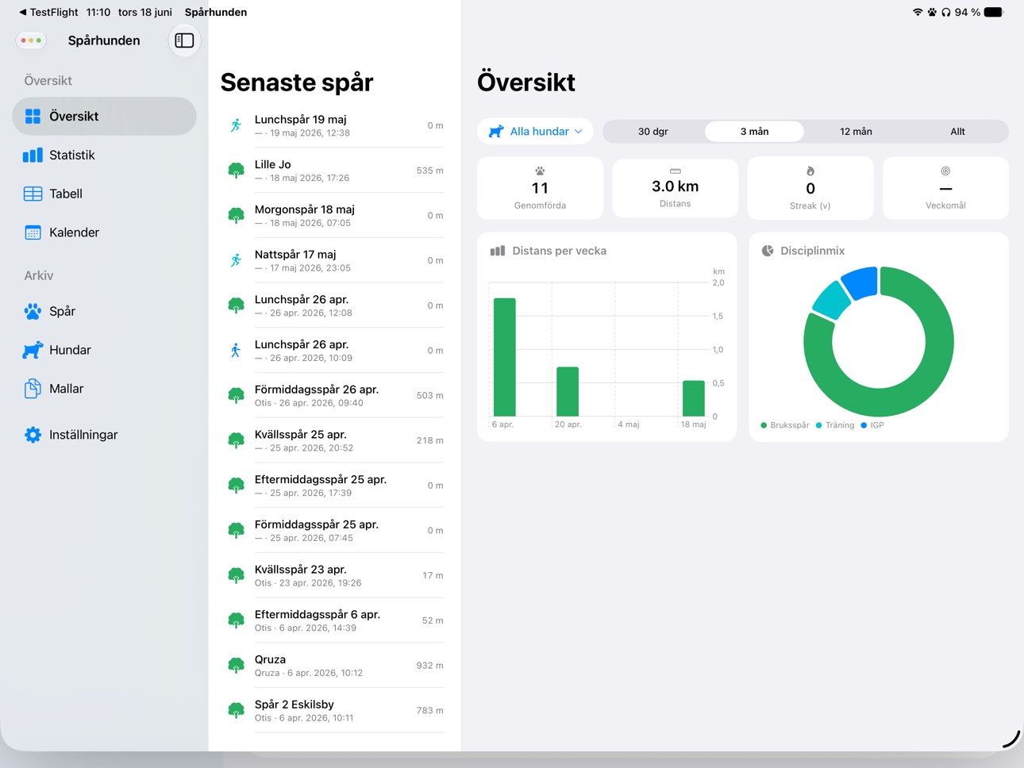Select the 3 mån time range
This screenshot has height=768, width=1024.
(x=754, y=132)
